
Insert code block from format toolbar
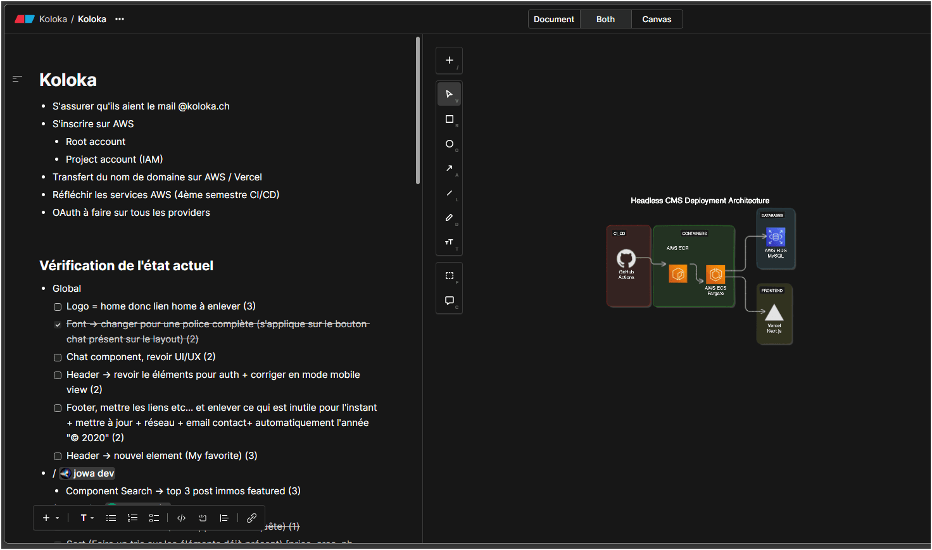(x=203, y=518)
